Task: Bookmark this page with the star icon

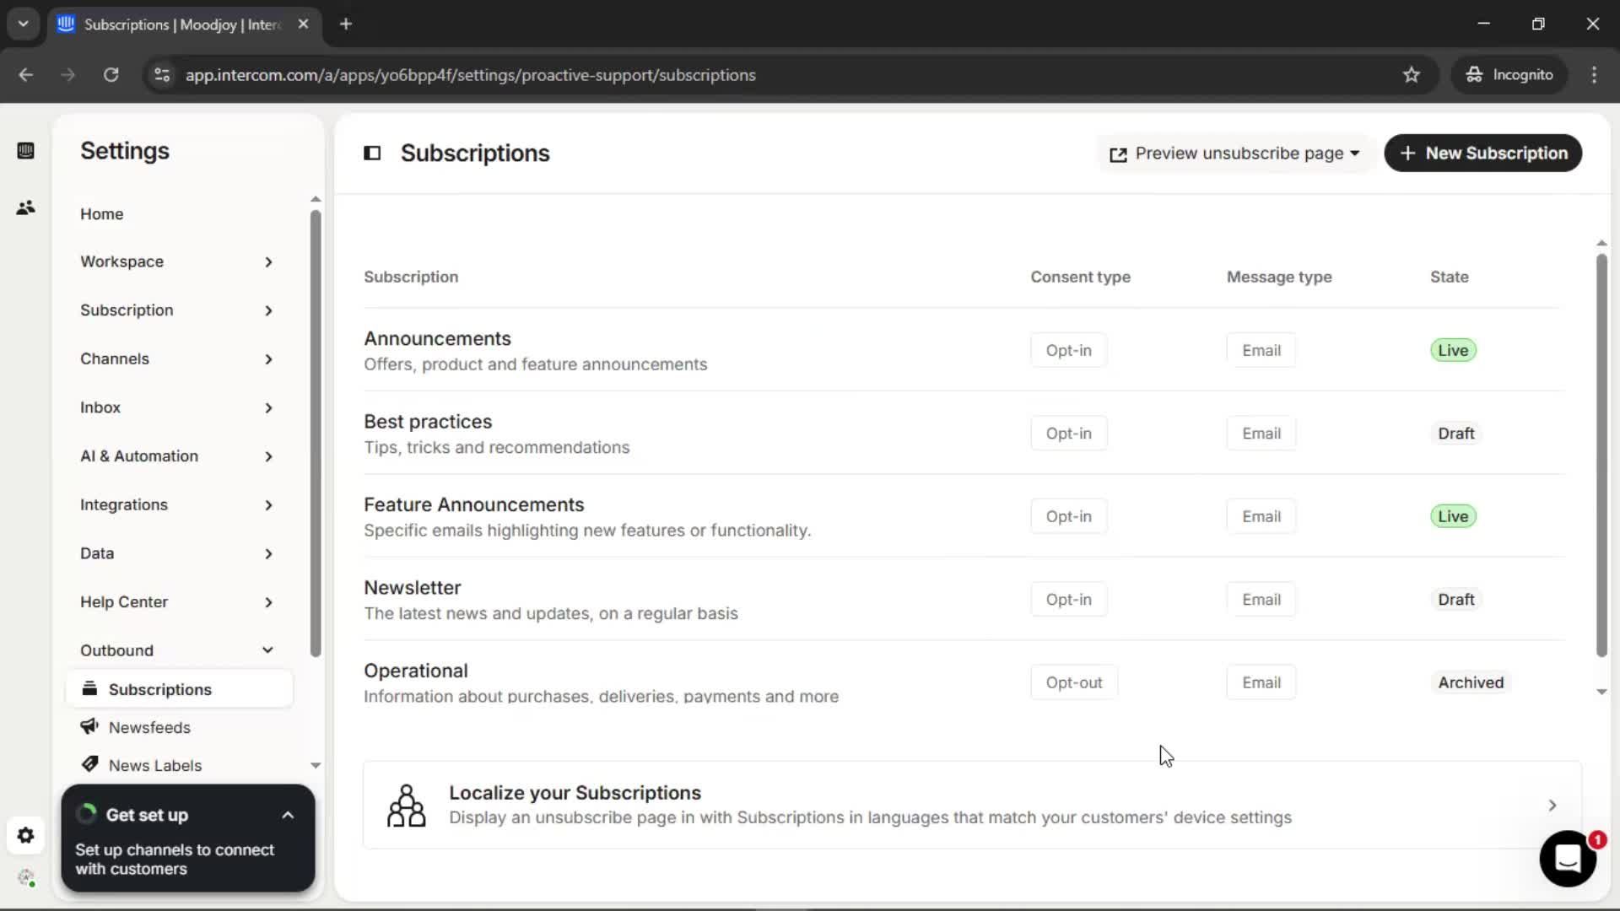Action: (1411, 75)
